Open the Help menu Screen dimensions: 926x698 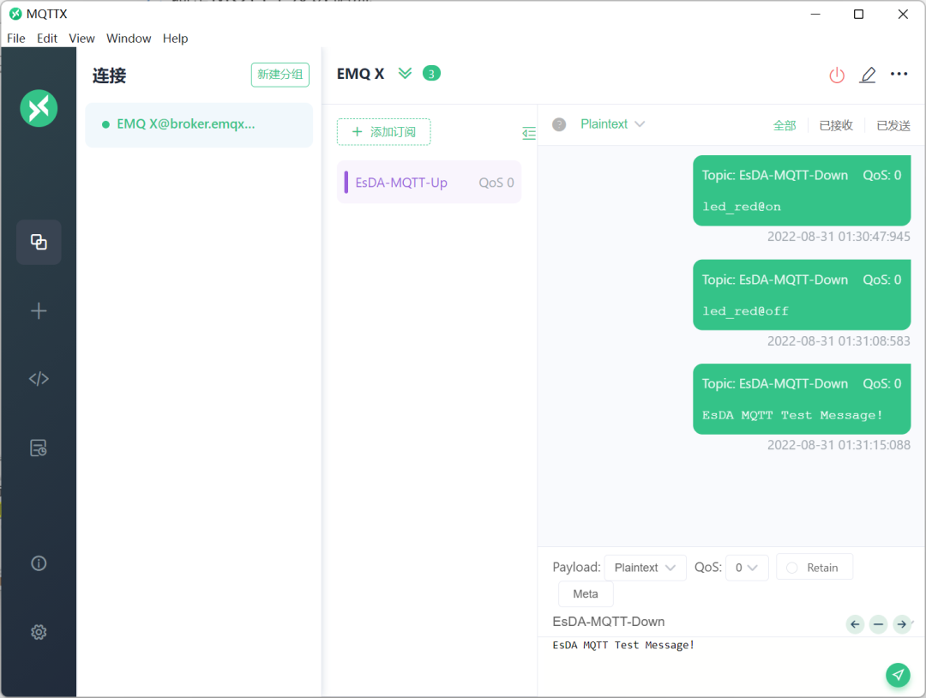click(175, 39)
